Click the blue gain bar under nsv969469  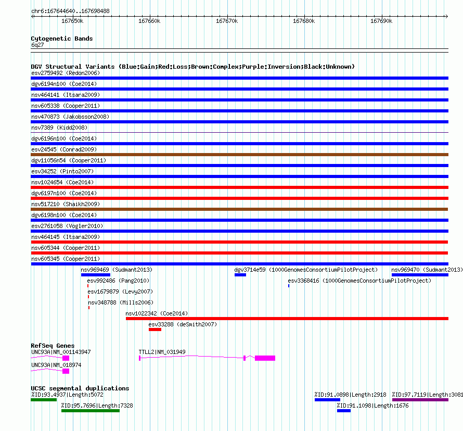(96, 275)
